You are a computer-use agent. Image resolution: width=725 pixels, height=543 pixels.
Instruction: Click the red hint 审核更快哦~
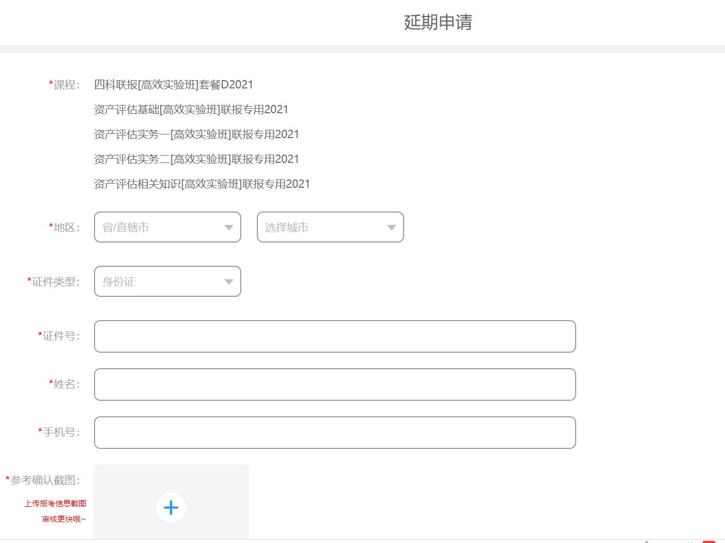coord(64,519)
